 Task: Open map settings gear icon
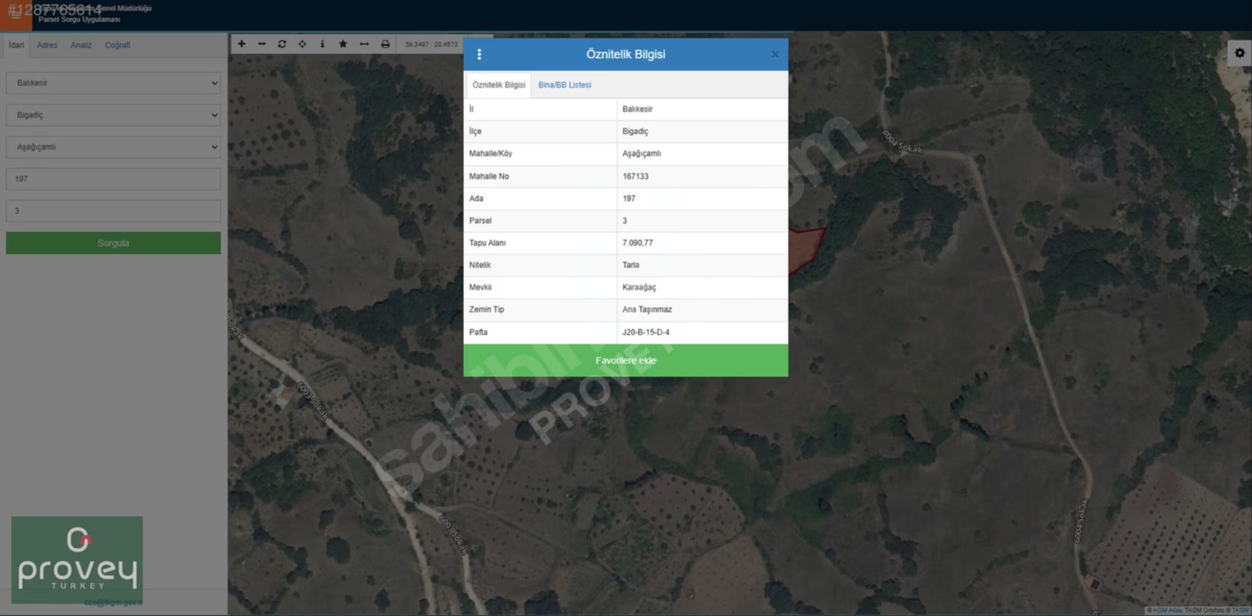click(x=1239, y=53)
